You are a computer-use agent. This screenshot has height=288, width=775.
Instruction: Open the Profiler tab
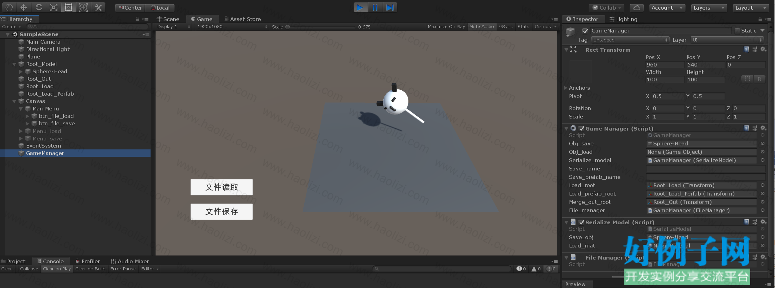[x=88, y=261]
